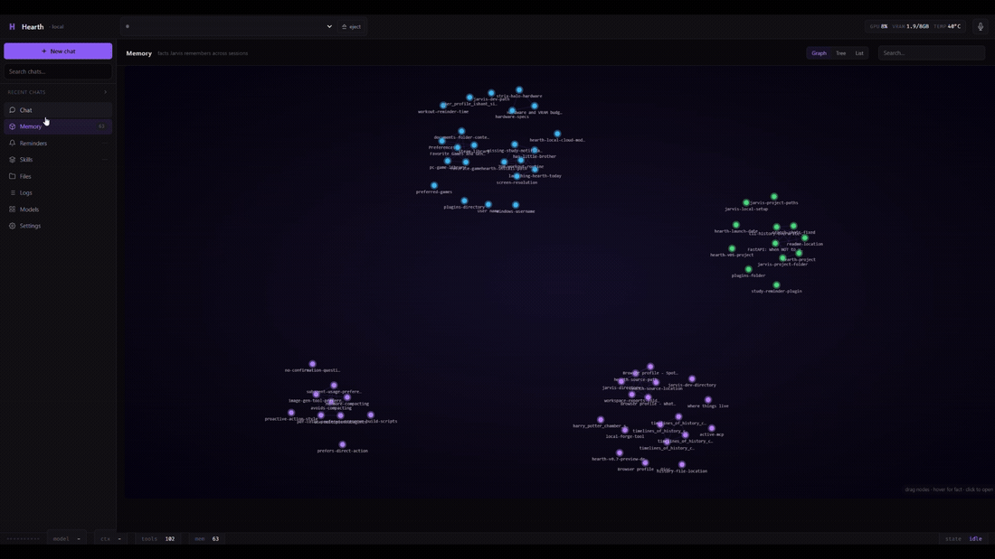Switch to the List view tab
Viewport: 995px width, 559px height.
point(859,53)
